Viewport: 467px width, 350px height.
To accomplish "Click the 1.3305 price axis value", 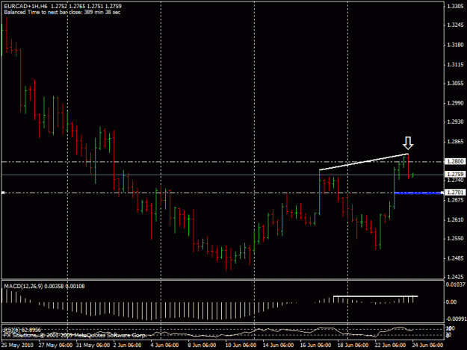I will pos(455,7).
